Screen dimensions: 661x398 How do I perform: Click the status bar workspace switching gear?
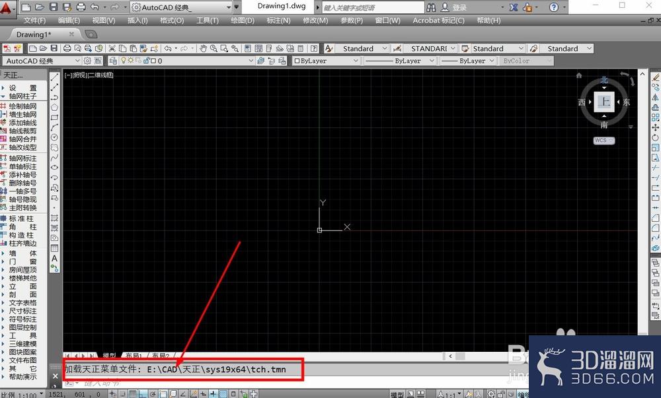point(491,394)
